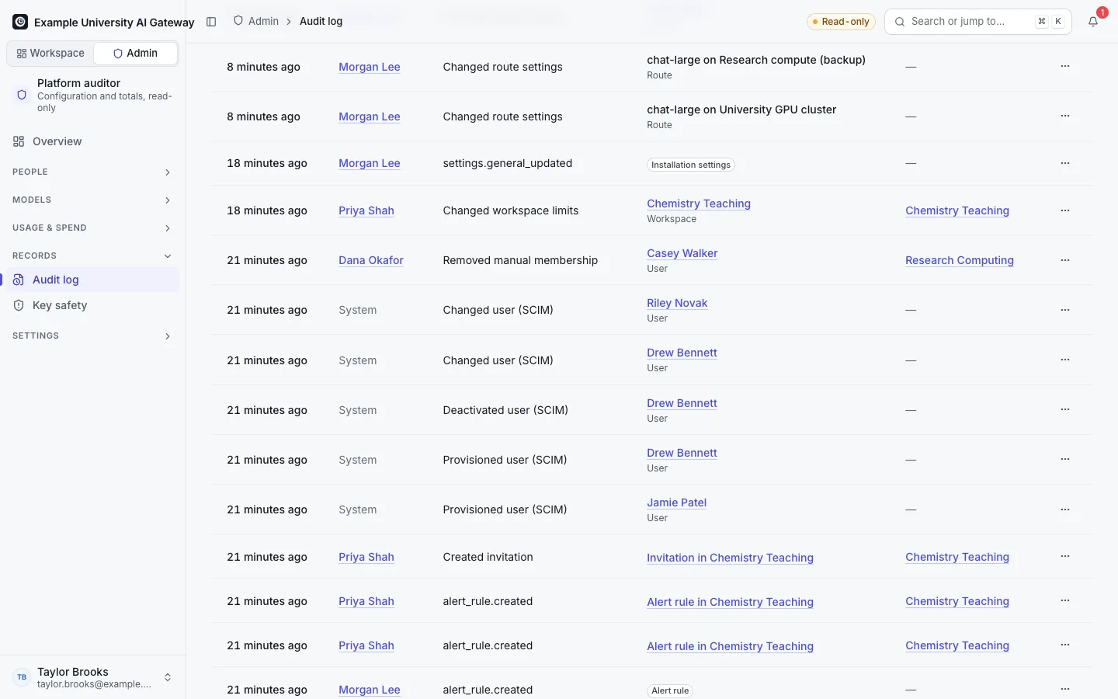
Task: Click the Admin breadcrumb
Action: pos(256,22)
